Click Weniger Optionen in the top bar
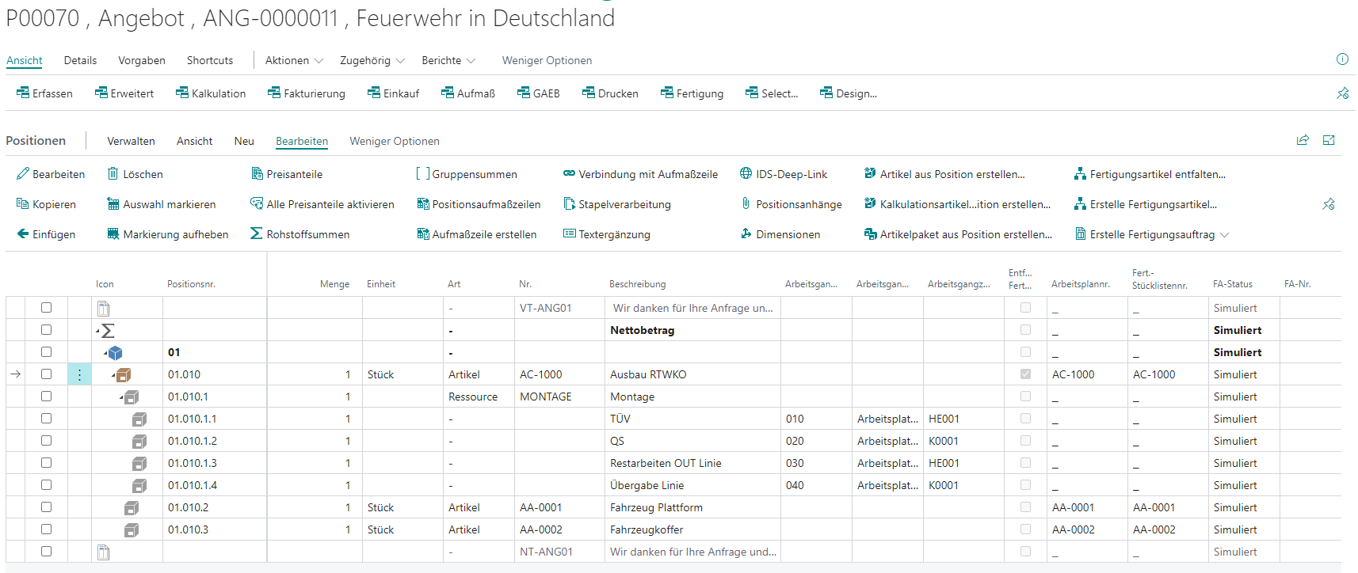The image size is (1358, 573). point(547,60)
